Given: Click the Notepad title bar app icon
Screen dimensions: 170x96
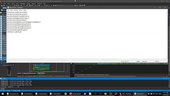Looking at the screenshot, I should coord(8,7).
